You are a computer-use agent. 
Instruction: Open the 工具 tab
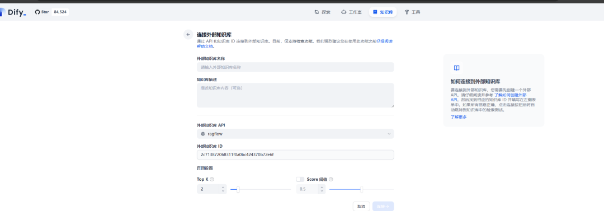[412, 12]
